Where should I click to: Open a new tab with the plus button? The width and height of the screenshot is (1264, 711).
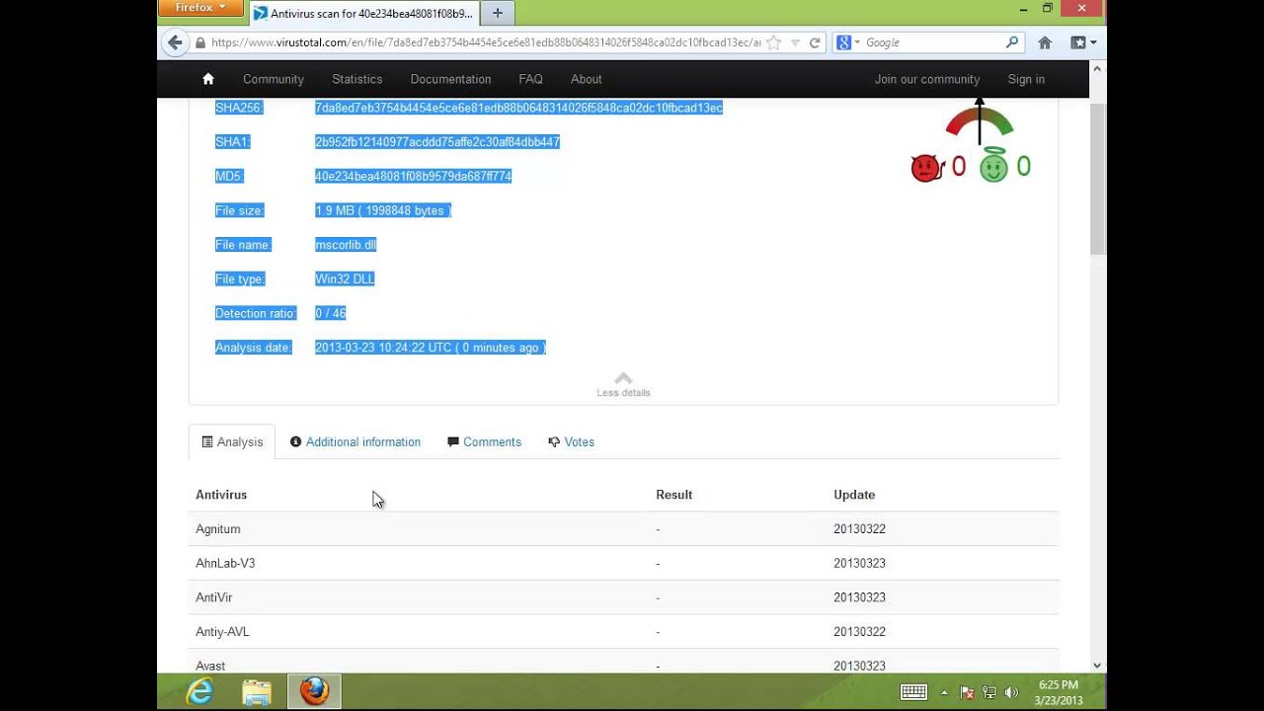498,13
